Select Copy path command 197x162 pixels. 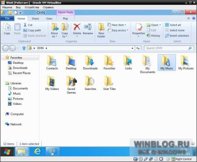32,30
